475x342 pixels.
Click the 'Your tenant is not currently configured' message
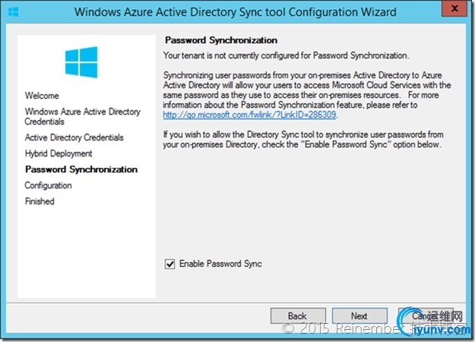pyautogui.click(x=287, y=55)
